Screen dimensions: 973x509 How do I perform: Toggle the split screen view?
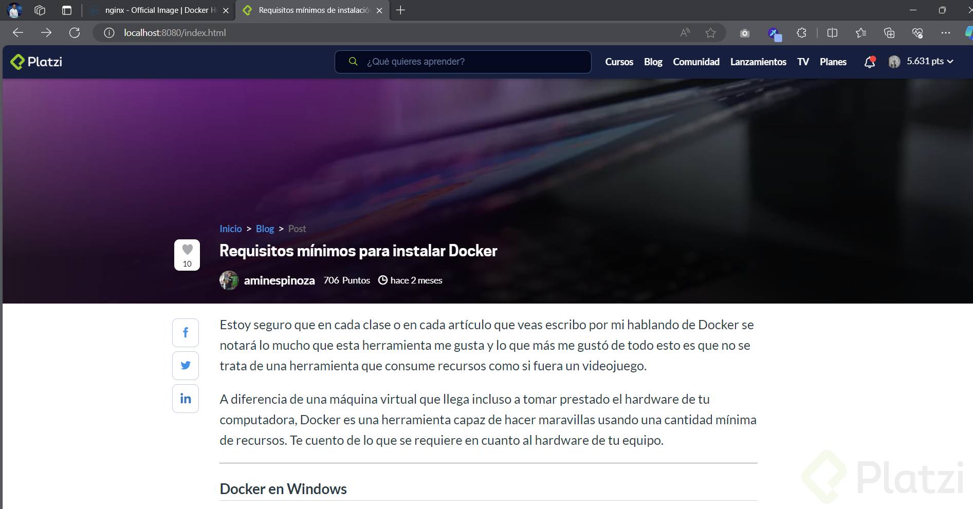(832, 33)
